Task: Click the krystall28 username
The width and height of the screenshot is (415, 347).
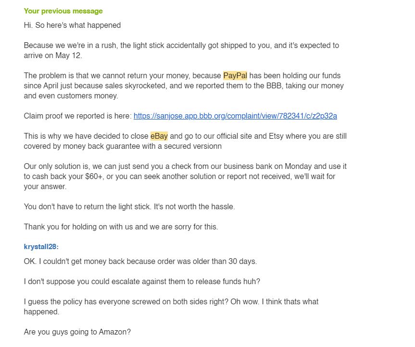Action: (x=41, y=247)
